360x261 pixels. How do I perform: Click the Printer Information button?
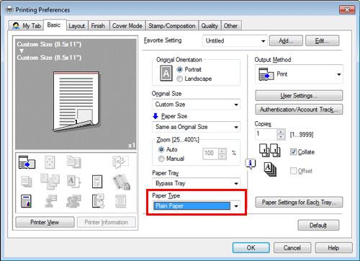(x=107, y=222)
